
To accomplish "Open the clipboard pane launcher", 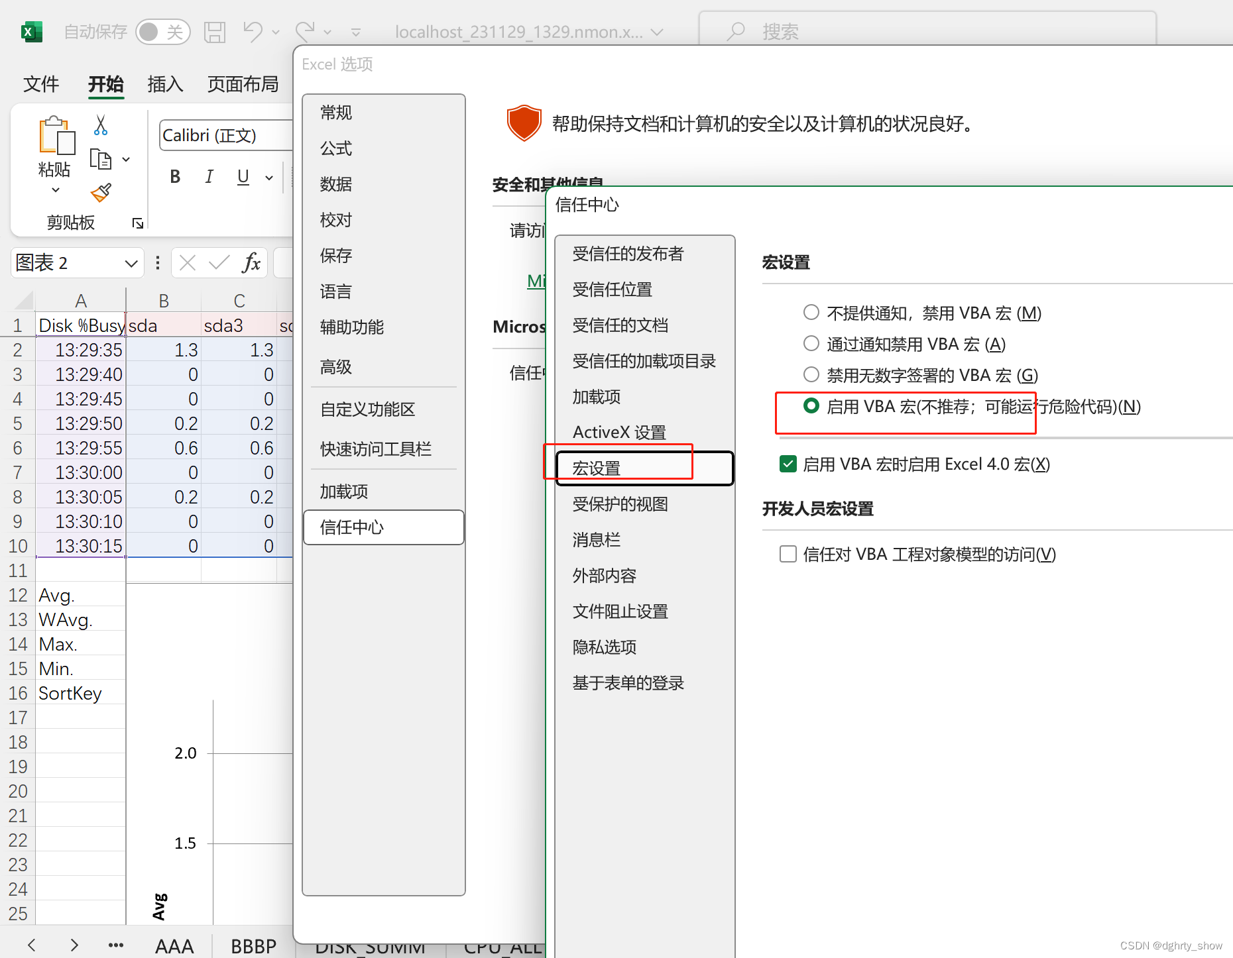I will tap(137, 223).
